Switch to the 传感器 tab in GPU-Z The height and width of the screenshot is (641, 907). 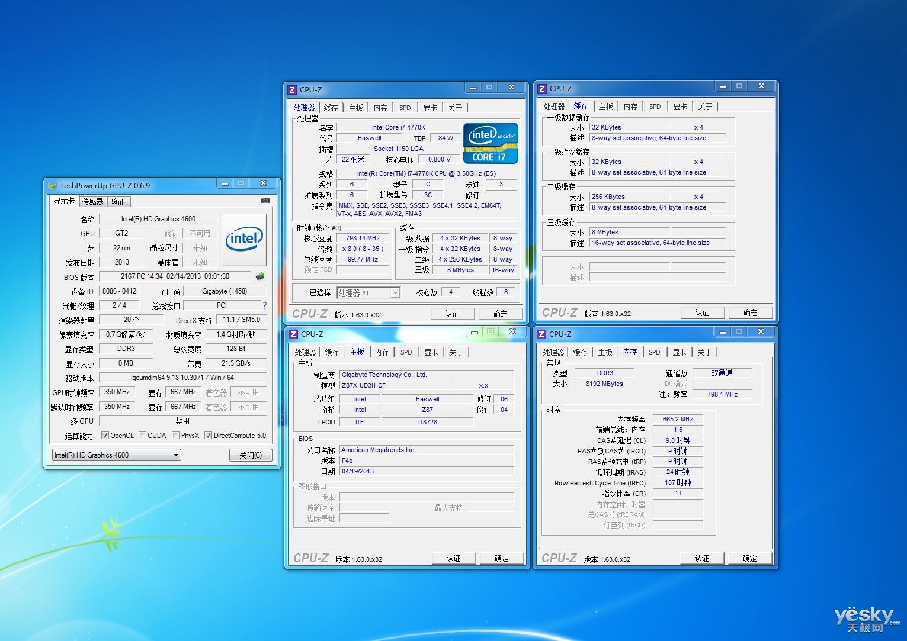(x=93, y=202)
